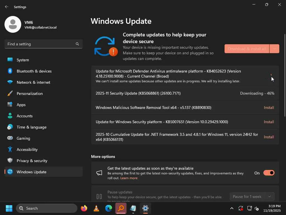Open System settings category

[44, 60]
